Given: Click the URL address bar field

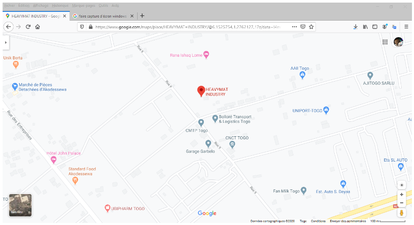Looking at the screenshot, I should click(x=188, y=27).
